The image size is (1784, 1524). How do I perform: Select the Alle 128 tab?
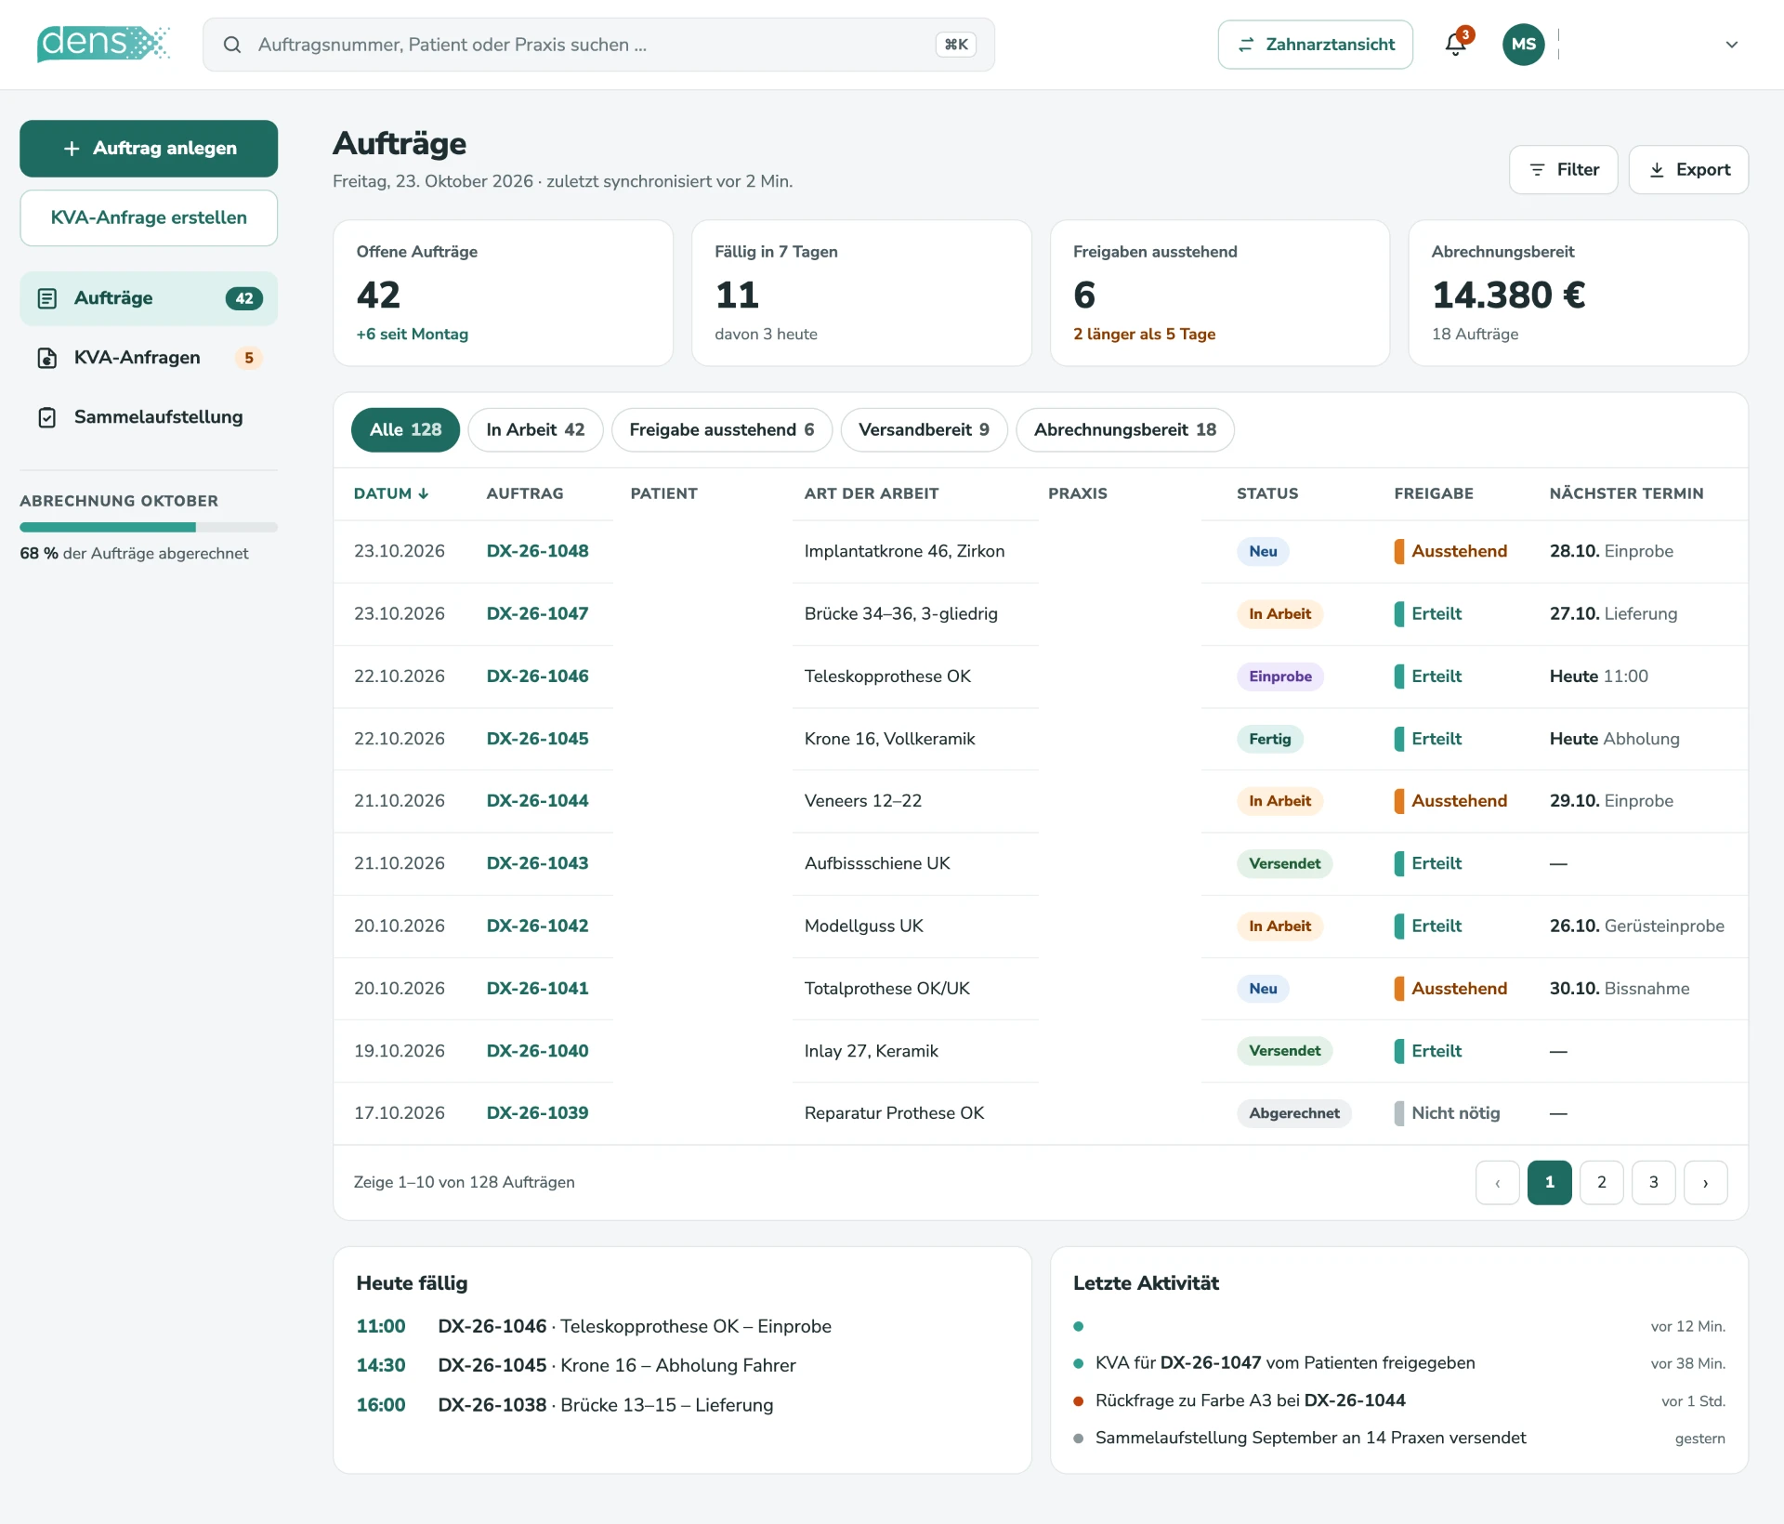pyautogui.click(x=405, y=430)
